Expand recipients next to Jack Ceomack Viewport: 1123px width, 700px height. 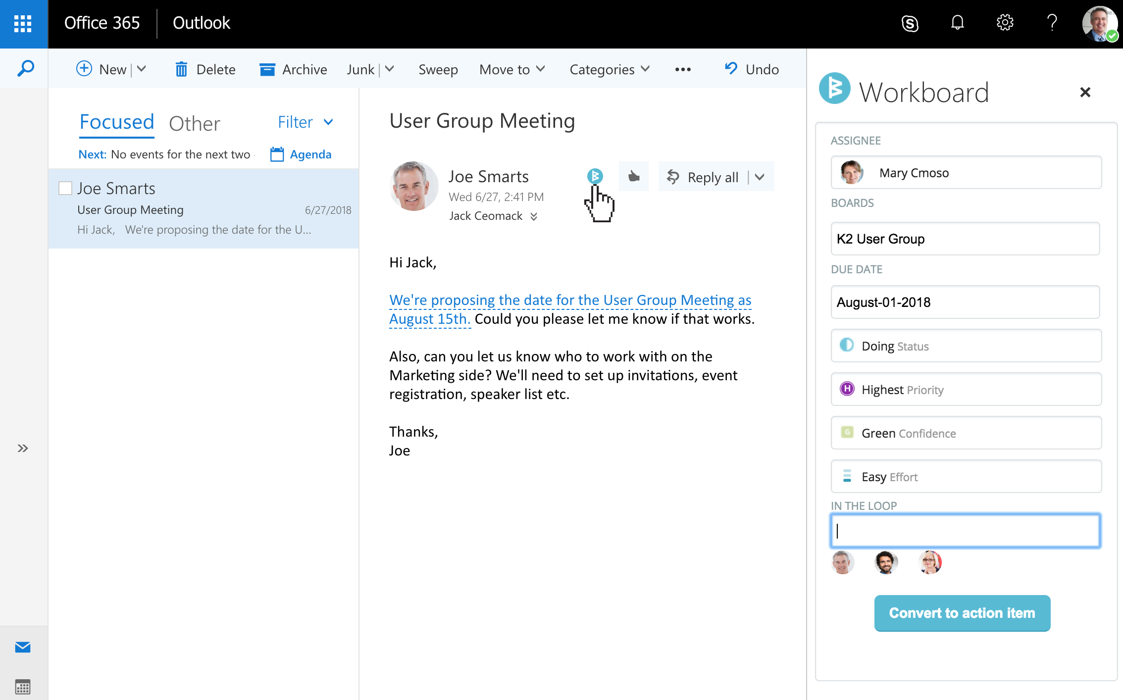(534, 216)
